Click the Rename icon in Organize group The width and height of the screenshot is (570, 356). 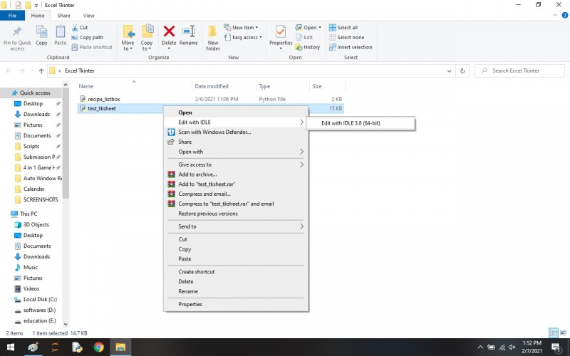tap(189, 31)
